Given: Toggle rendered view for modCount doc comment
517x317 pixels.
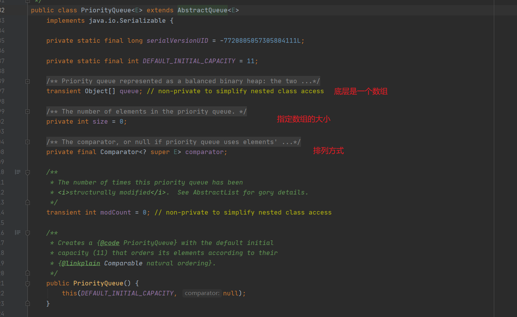Looking at the screenshot, I should 17,172.
